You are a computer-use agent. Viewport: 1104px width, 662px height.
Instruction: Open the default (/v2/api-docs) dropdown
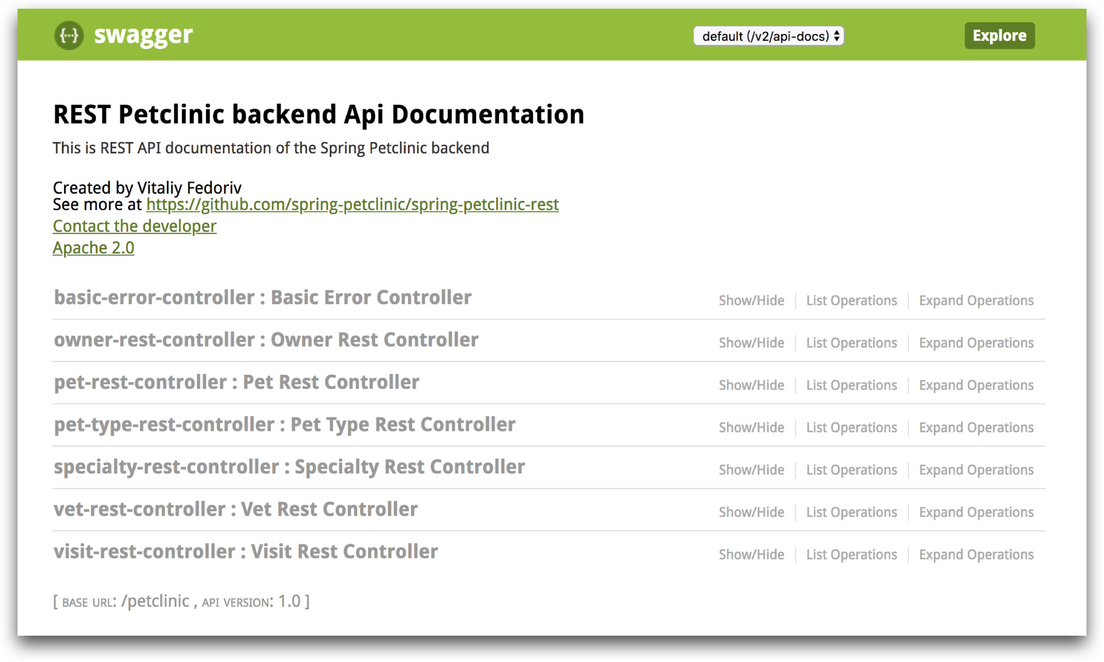pos(768,36)
